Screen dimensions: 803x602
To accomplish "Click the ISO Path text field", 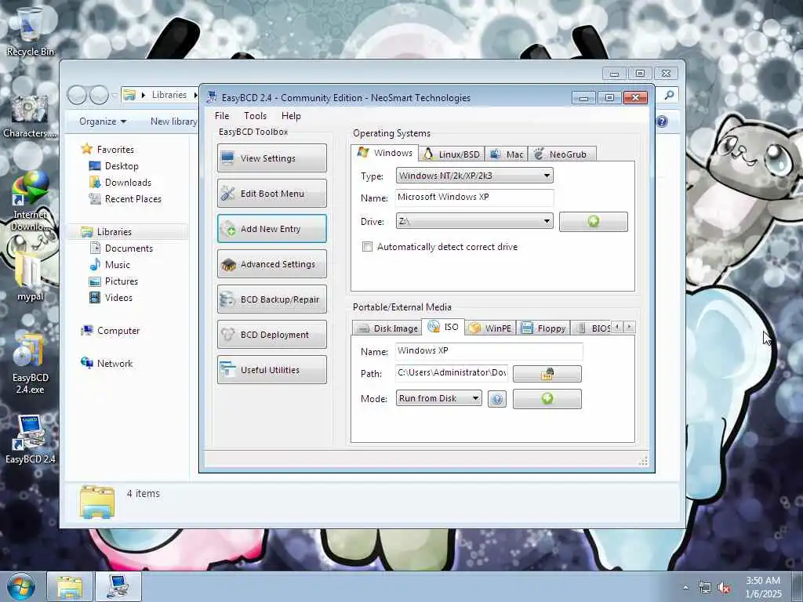I will pos(452,372).
